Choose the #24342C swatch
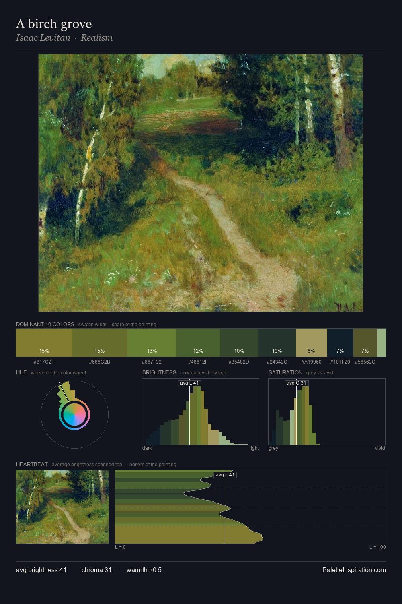Image resolution: width=402 pixels, height=604 pixels. click(x=277, y=343)
